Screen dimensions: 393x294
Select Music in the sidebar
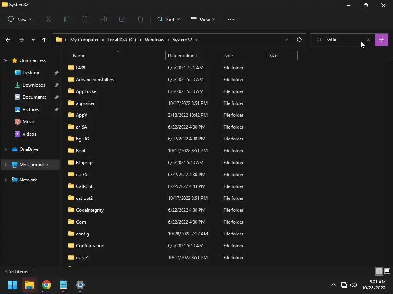pyautogui.click(x=28, y=121)
